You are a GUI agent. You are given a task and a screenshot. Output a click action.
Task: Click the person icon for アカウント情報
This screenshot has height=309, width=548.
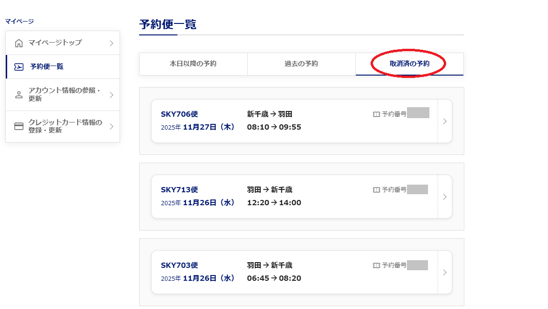coord(19,95)
